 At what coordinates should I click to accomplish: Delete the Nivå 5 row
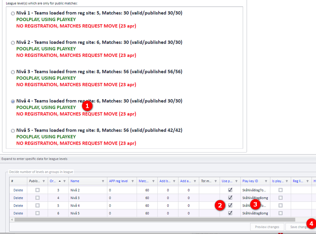pos(18,213)
